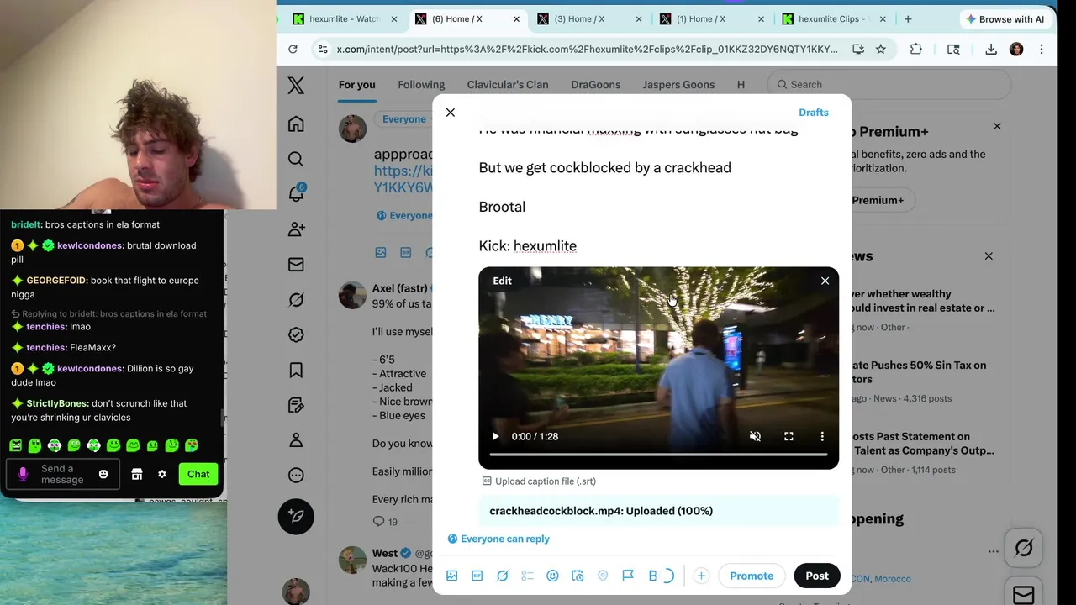Viewport: 1076px width, 605px height.
Task: Open Home in the X sidebar
Action: pyautogui.click(x=296, y=124)
